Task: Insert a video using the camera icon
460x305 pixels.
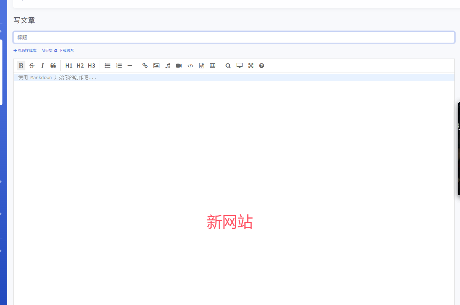Action: 179,66
